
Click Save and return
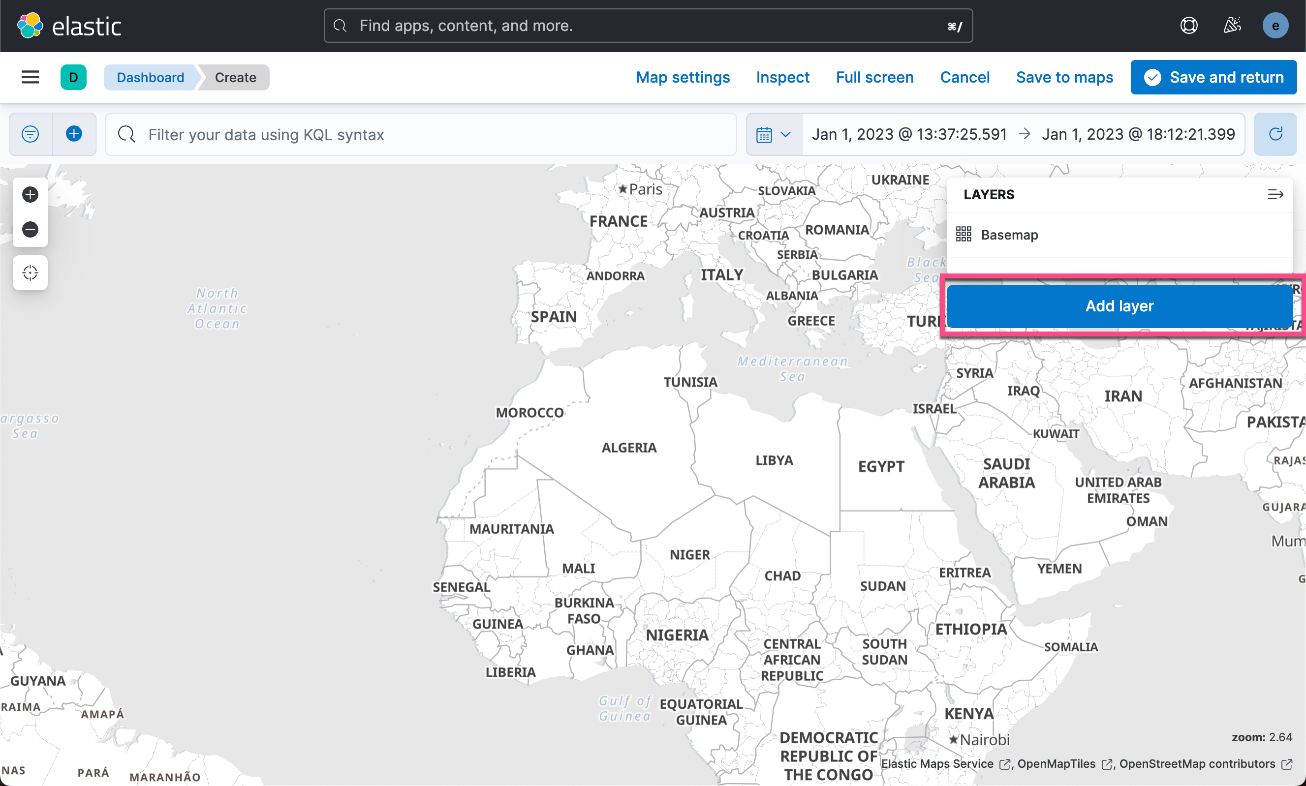click(1213, 77)
